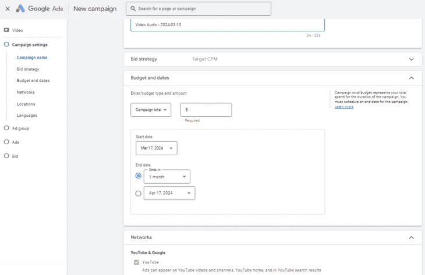
Task: Select the Ad group step circle
Action: 6,128
